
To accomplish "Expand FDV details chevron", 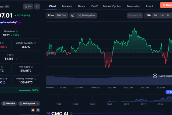I will click(x=16, y=59).
